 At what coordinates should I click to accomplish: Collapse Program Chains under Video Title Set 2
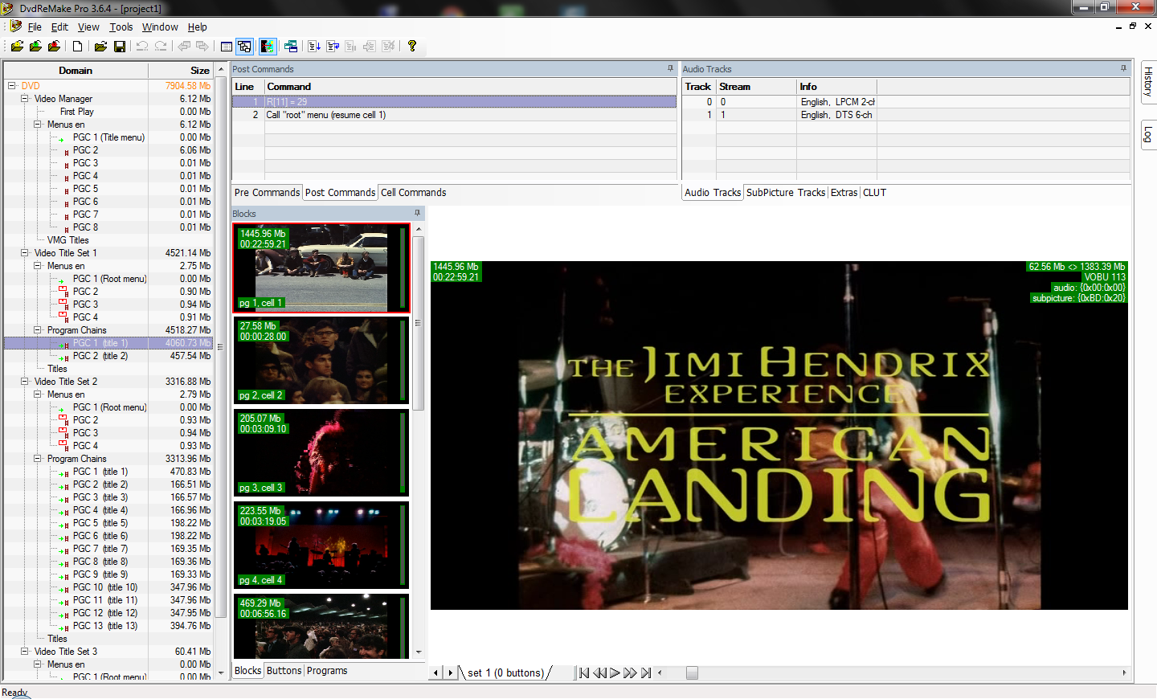click(x=37, y=459)
